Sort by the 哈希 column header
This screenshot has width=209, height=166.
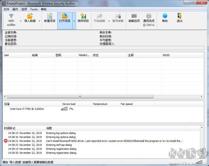pyautogui.click(x=42, y=55)
